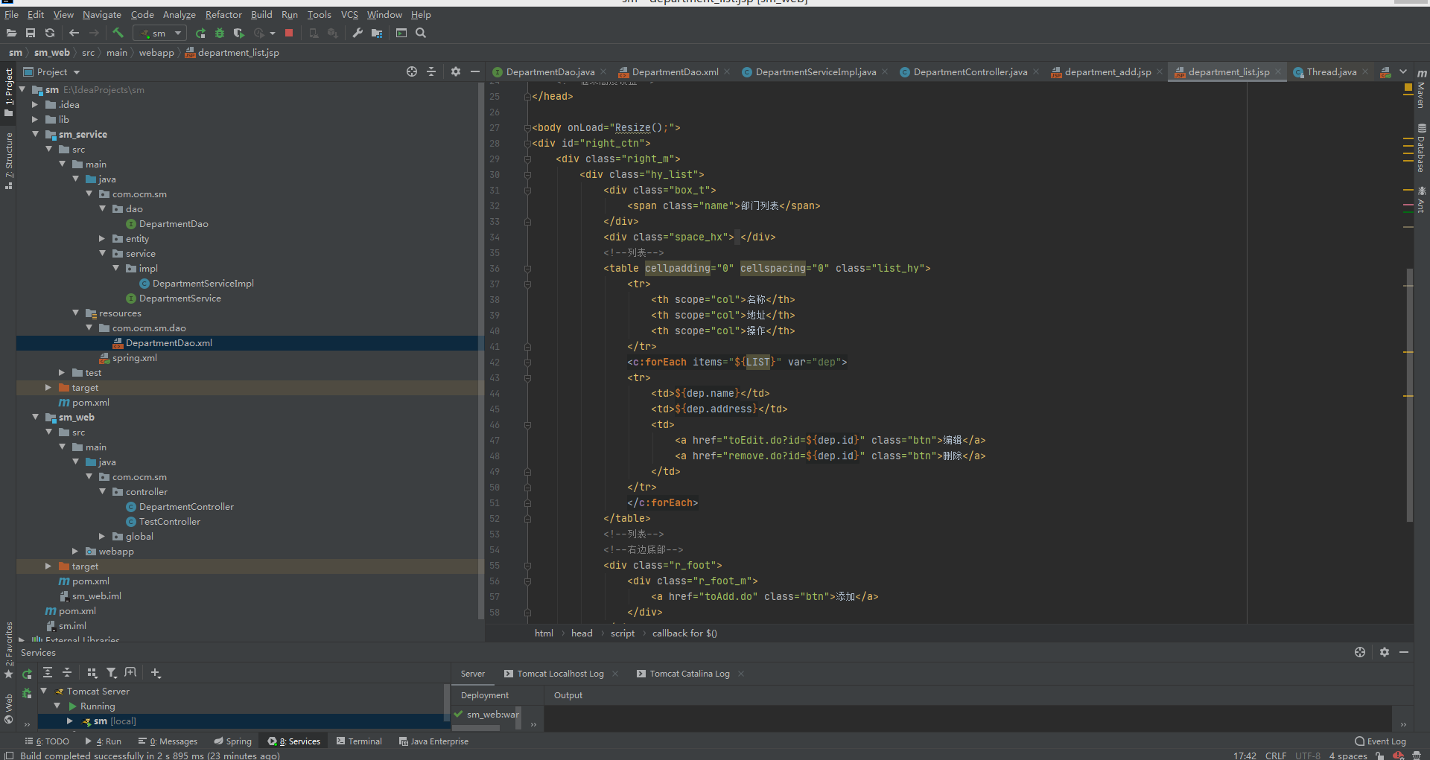
Task: Fold the table tag at line 36
Action: [x=527, y=268]
